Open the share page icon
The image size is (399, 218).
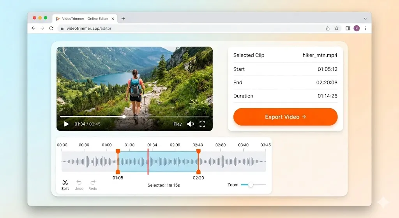(328, 28)
